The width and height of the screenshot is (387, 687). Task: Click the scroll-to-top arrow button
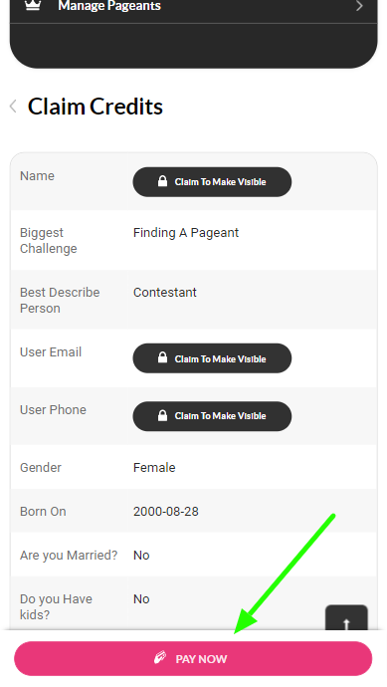346,617
